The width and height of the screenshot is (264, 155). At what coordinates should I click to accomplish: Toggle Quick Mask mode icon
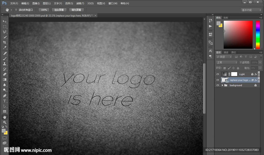coord(5,138)
